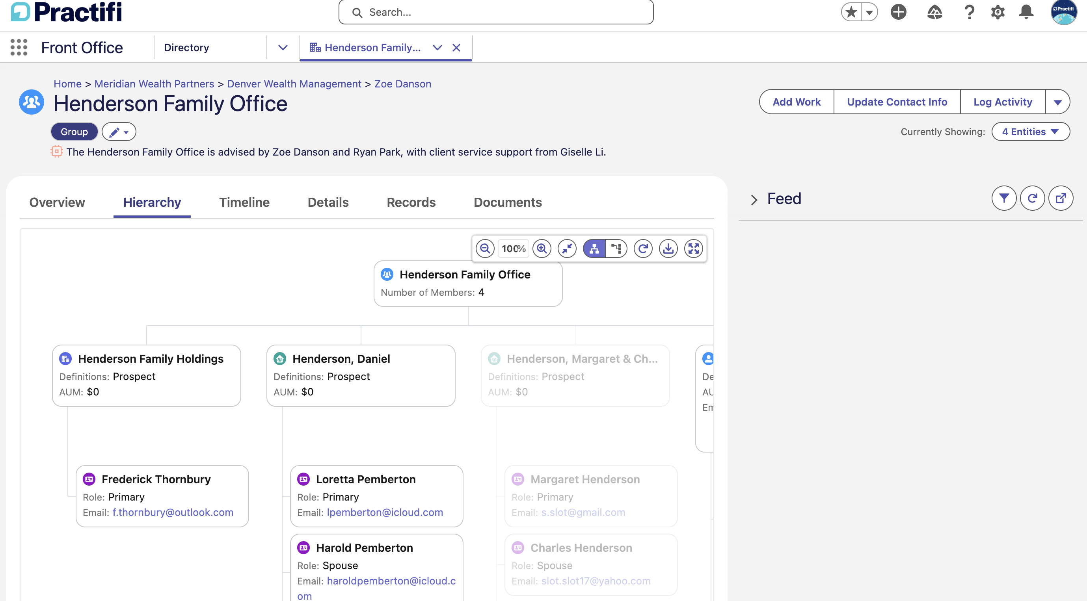Open the Trailhead guidance icon
The height and width of the screenshot is (601, 1087).
(934, 12)
